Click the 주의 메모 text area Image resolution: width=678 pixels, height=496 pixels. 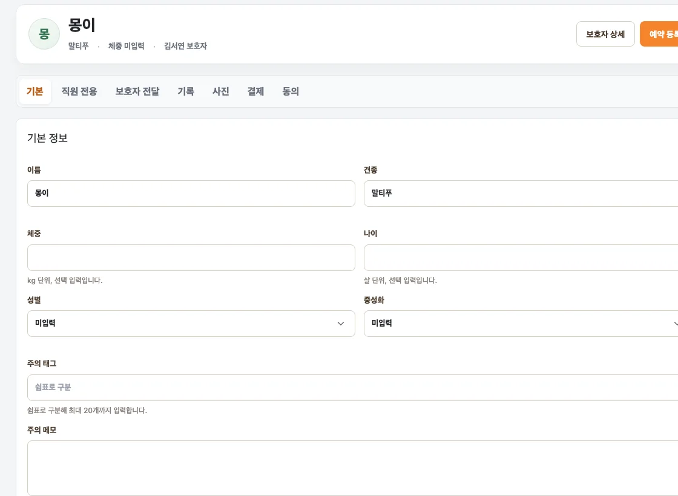[352, 468]
